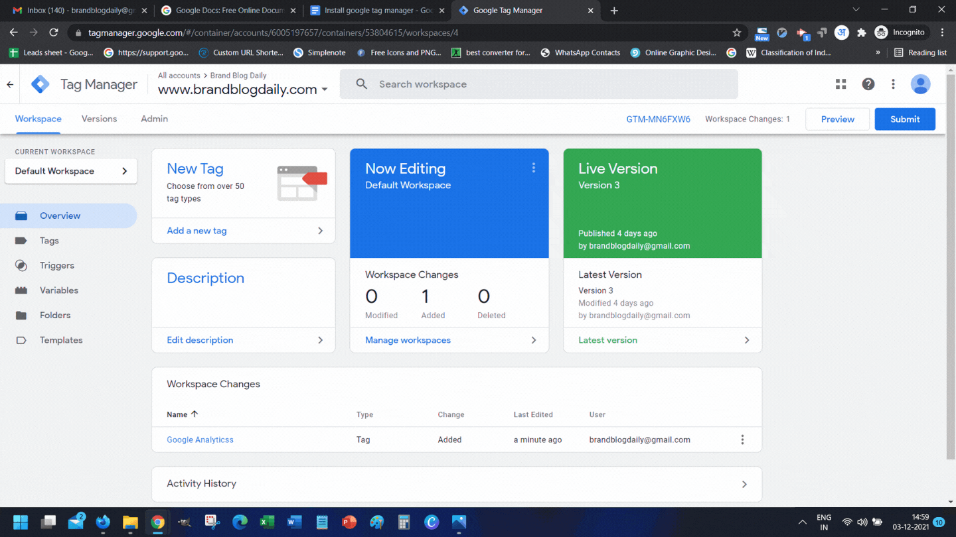Open Excel from the taskbar
Viewport: 956px width, 537px height.
click(267, 522)
